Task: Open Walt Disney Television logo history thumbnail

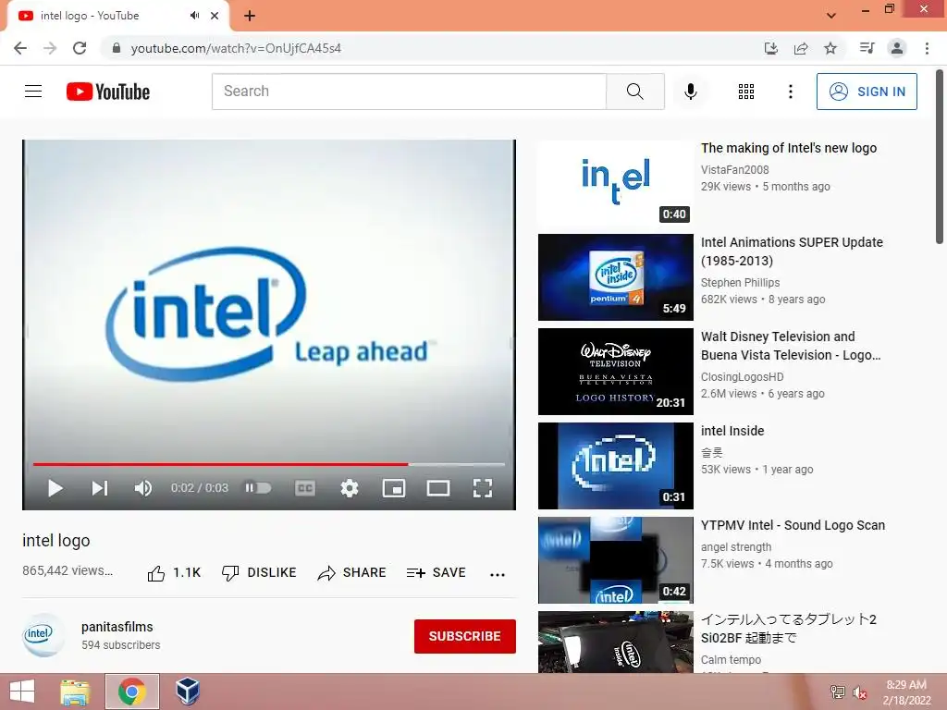Action: coord(615,372)
